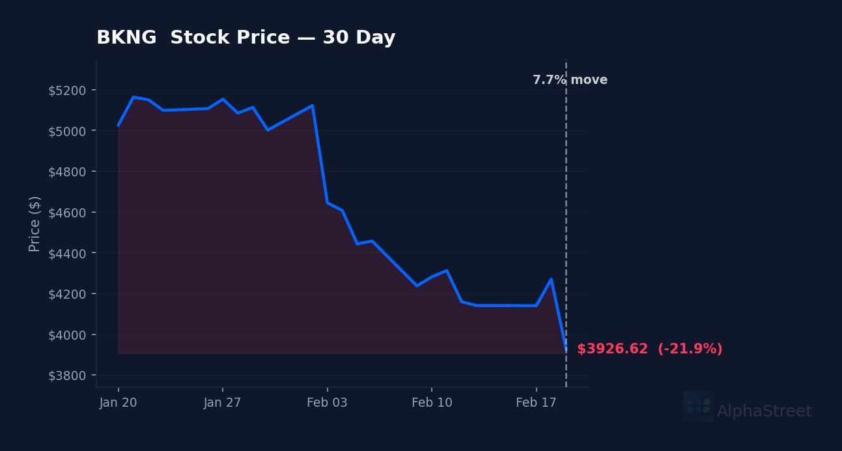Select the Jan 27 date tick label
Screen dimensions: 842x451
click(x=222, y=403)
